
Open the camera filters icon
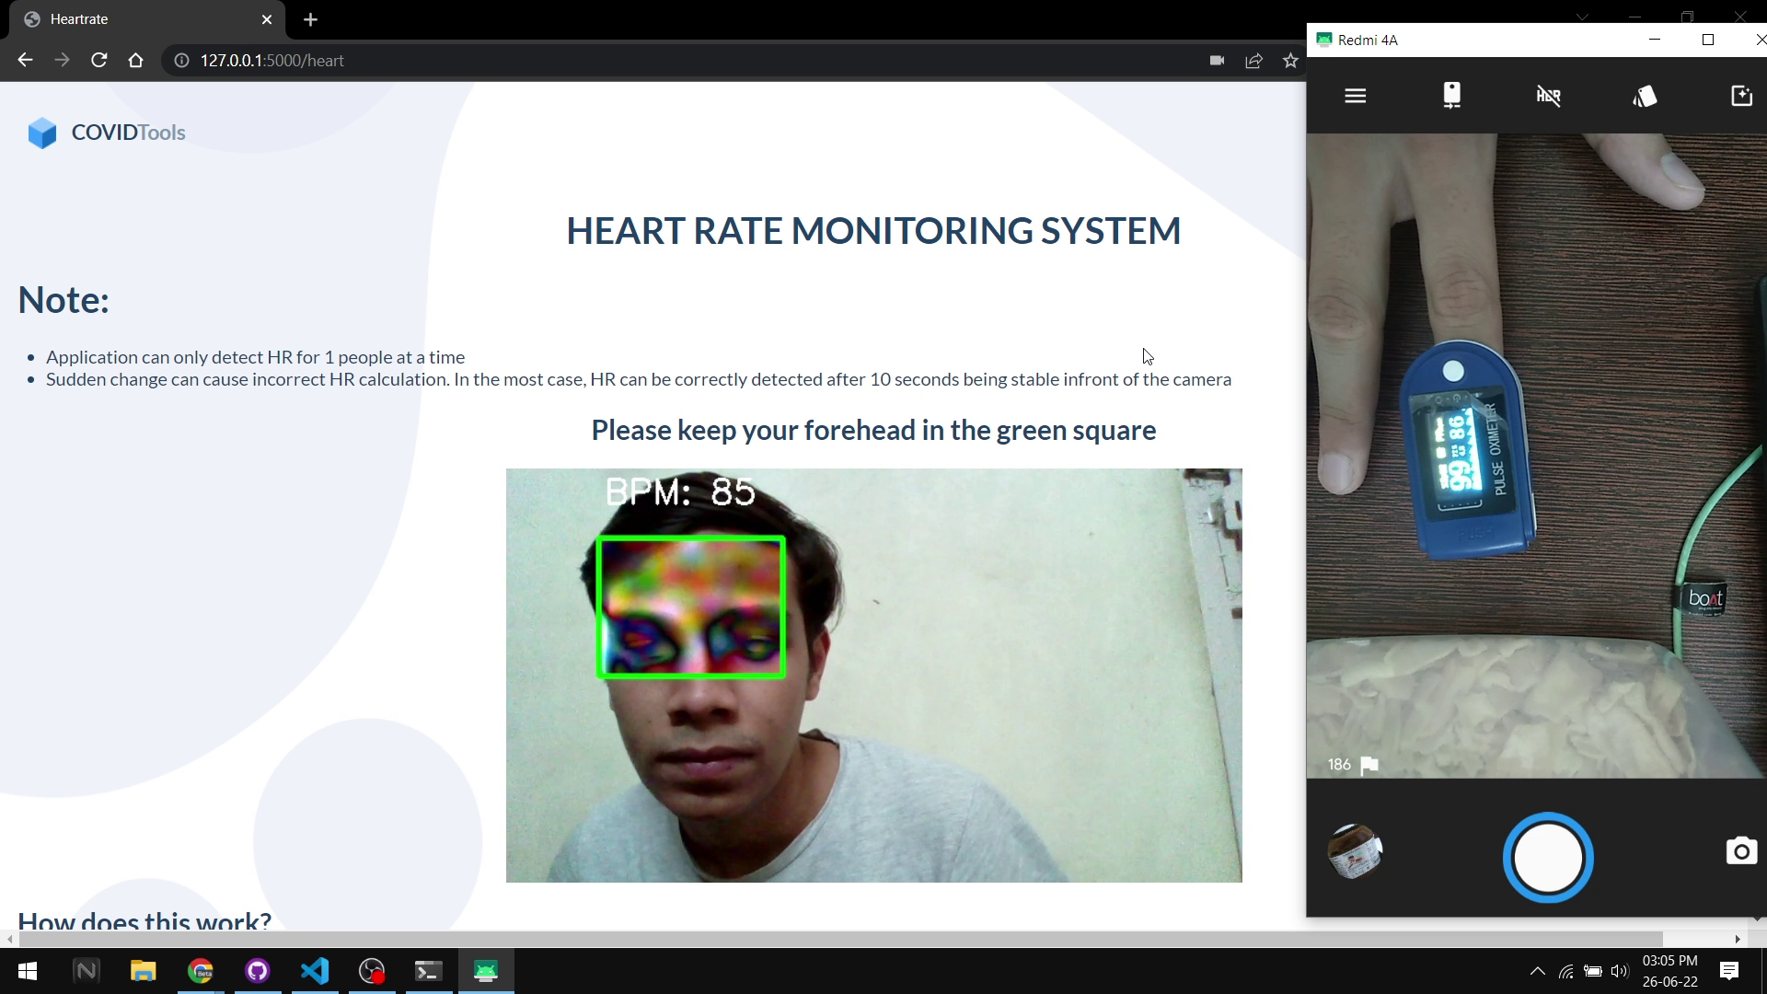point(1645,96)
